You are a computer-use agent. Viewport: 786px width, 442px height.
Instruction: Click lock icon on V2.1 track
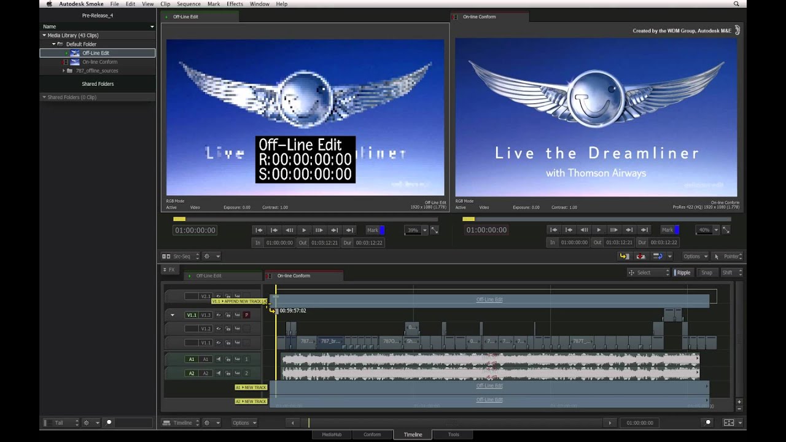[x=228, y=297]
